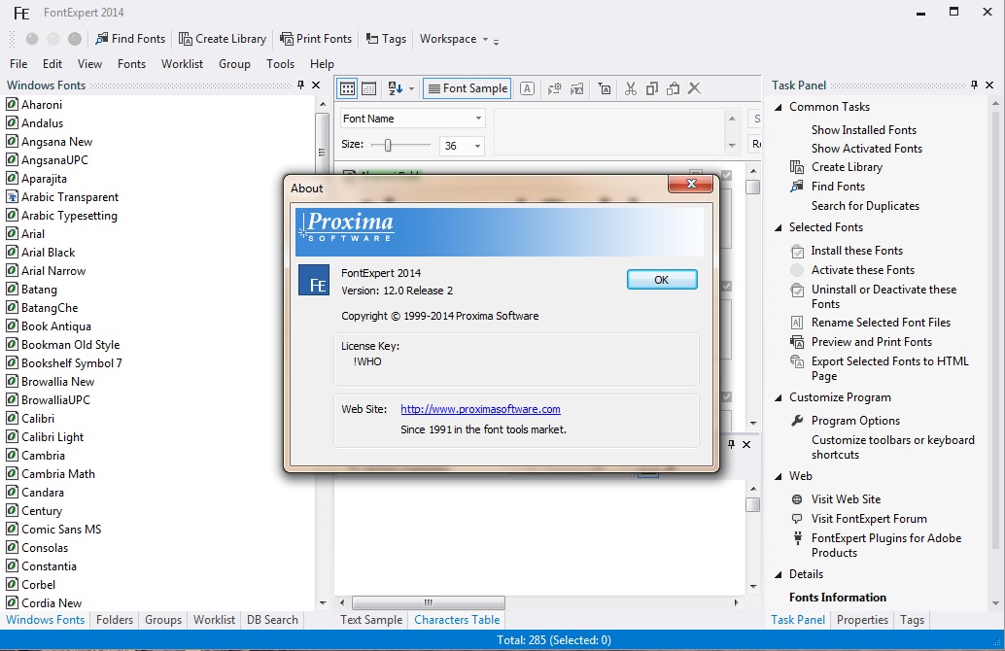Collapse the Common Tasks section
Screen dimensions: 1005x651
click(779, 107)
